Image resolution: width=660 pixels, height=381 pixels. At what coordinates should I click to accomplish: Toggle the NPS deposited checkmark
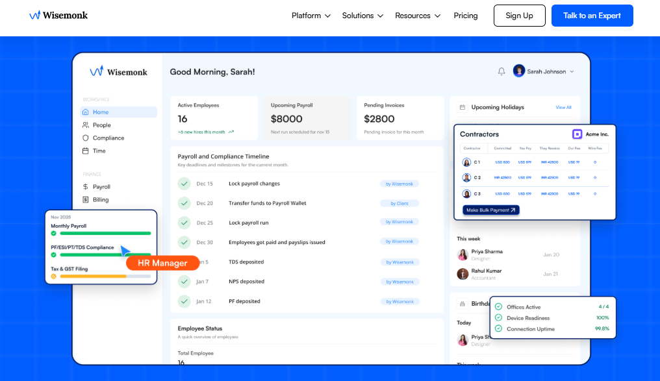tap(184, 282)
